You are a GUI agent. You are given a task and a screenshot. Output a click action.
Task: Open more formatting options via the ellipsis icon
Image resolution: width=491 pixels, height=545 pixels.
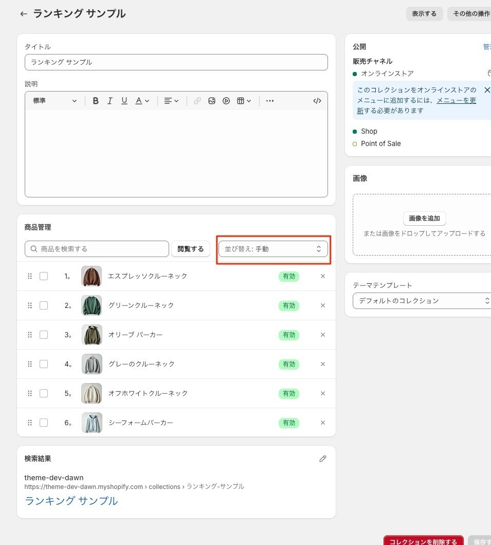pyautogui.click(x=269, y=101)
